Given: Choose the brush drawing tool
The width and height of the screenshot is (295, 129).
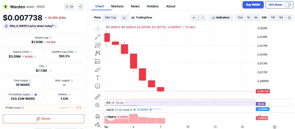Looking at the screenshot, I should [98, 69].
